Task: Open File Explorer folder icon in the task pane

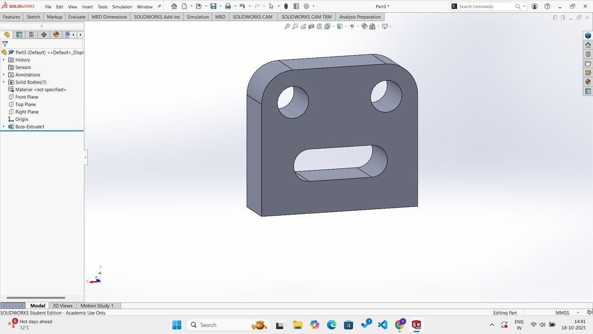Action: tap(588, 63)
